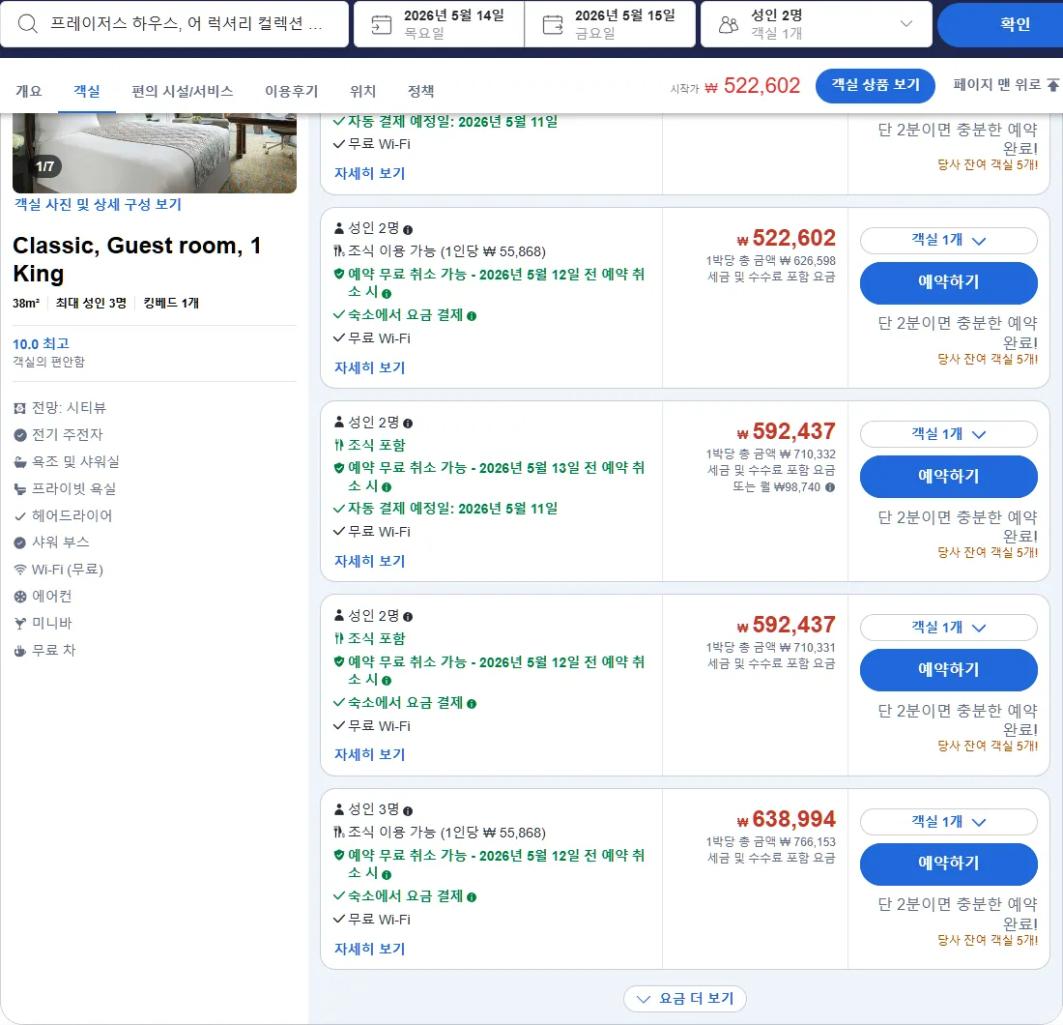Click info icon beside 성인 2명 in ₩710,332 card
Viewport: 1063px width, 1025px height.
tap(408, 424)
